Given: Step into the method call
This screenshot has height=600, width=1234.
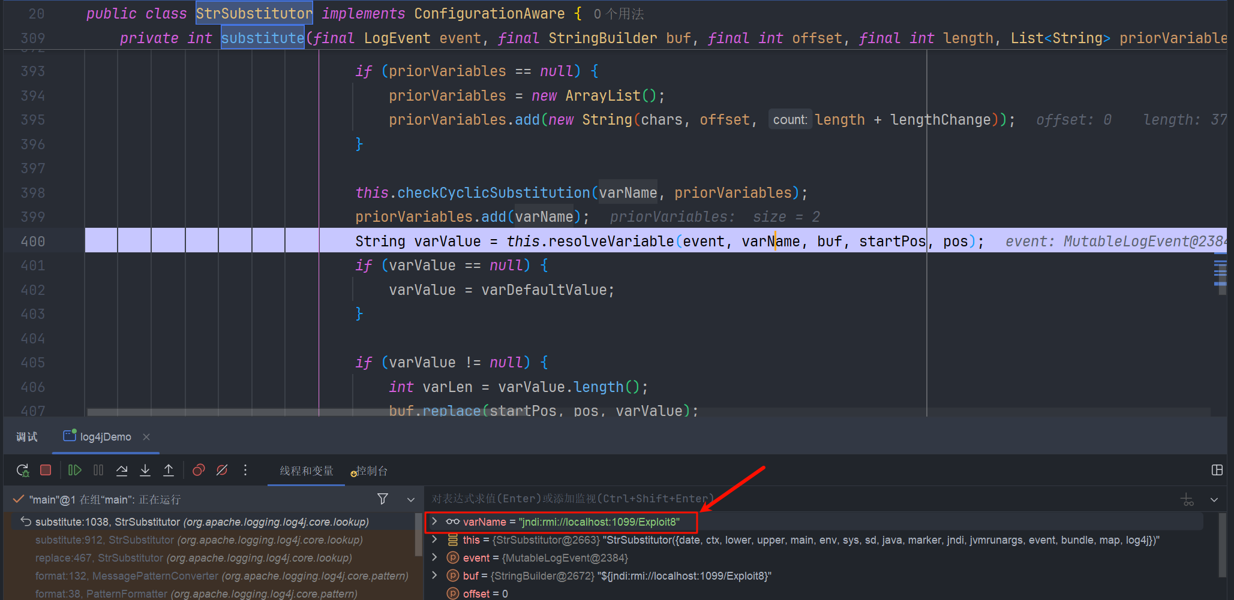Looking at the screenshot, I should point(145,471).
